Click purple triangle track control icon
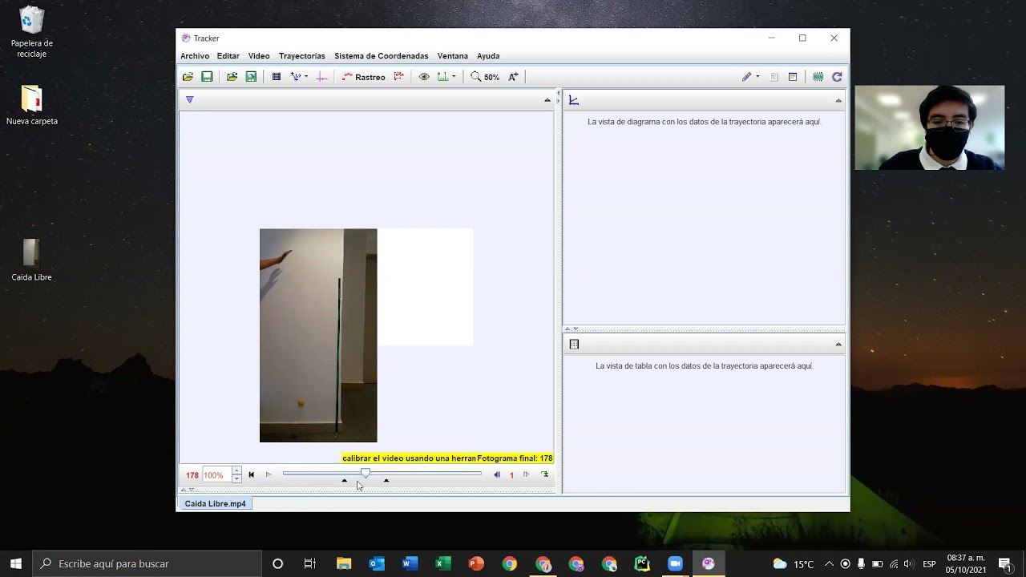Image resolution: width=1026 pixels, height=577 pixels. point(190,99)
